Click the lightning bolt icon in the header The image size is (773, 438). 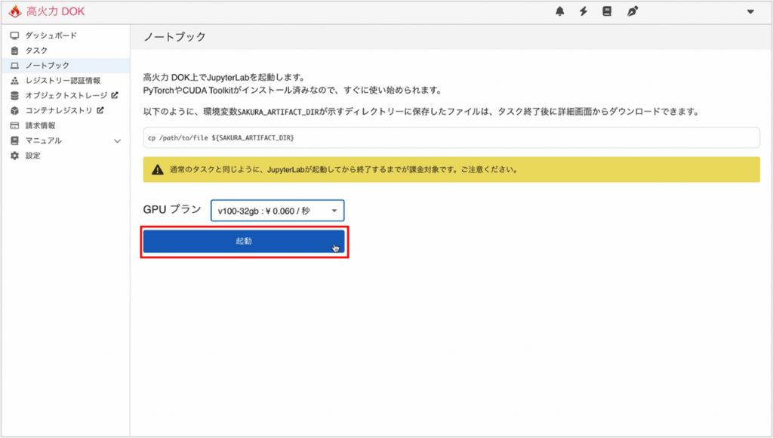point(582,11)
